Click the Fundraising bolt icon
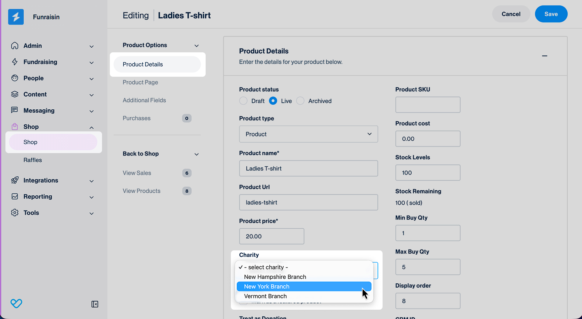This screenshot has width=582, height=319. click(15, 62)
